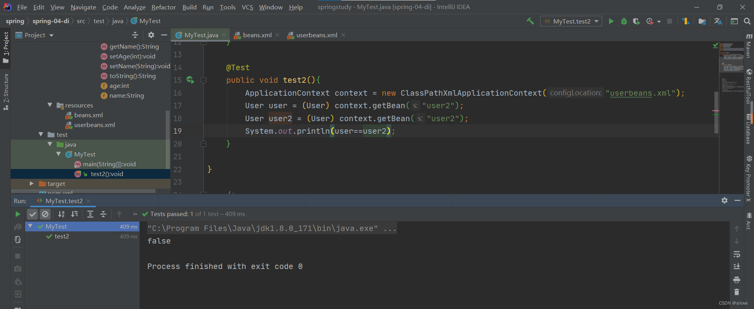Viewport: 754px width, 309px height.
Task: Close the MyTest.test2 run tab
Action: pos(88,201)
